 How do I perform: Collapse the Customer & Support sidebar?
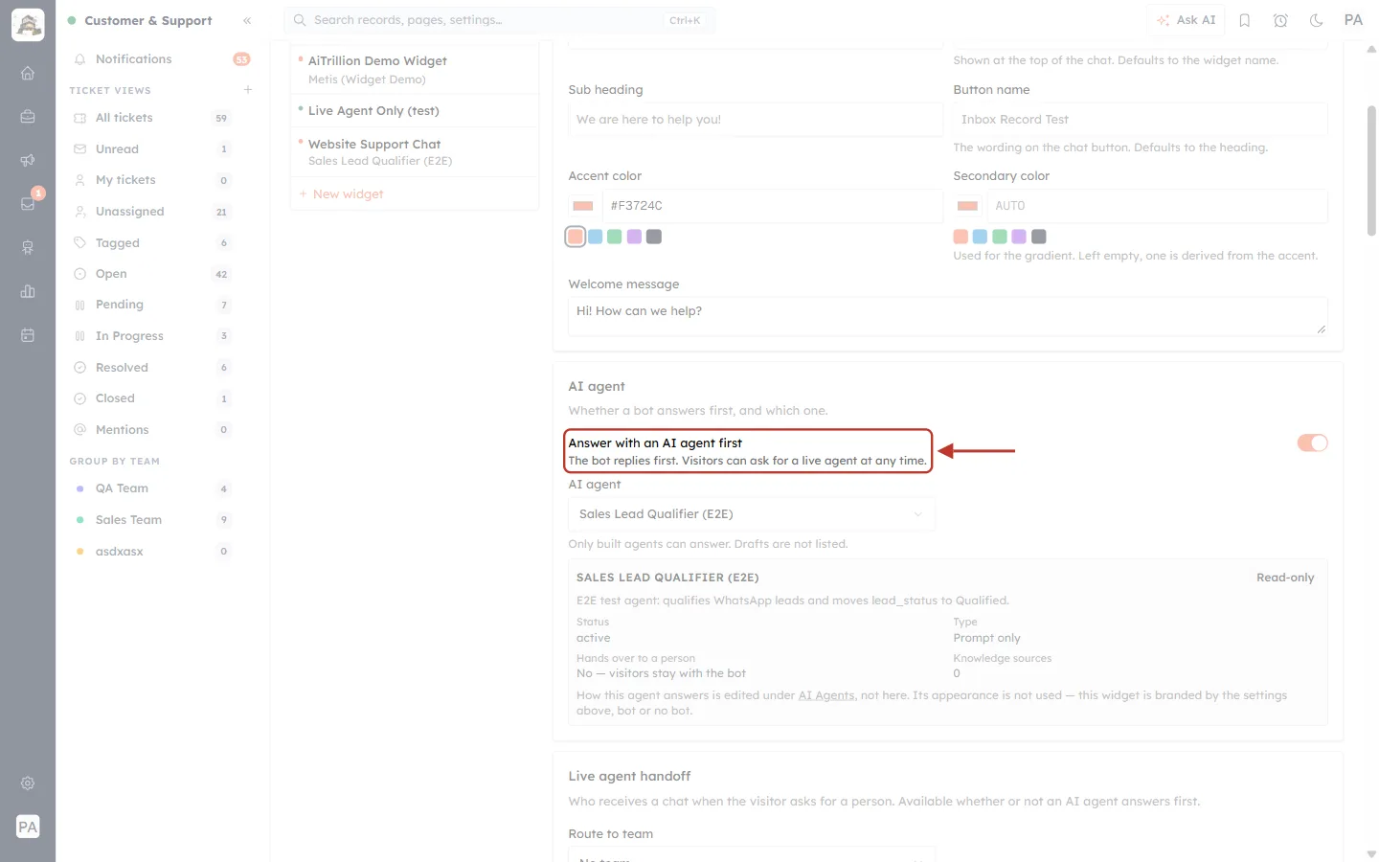(247, 20)
